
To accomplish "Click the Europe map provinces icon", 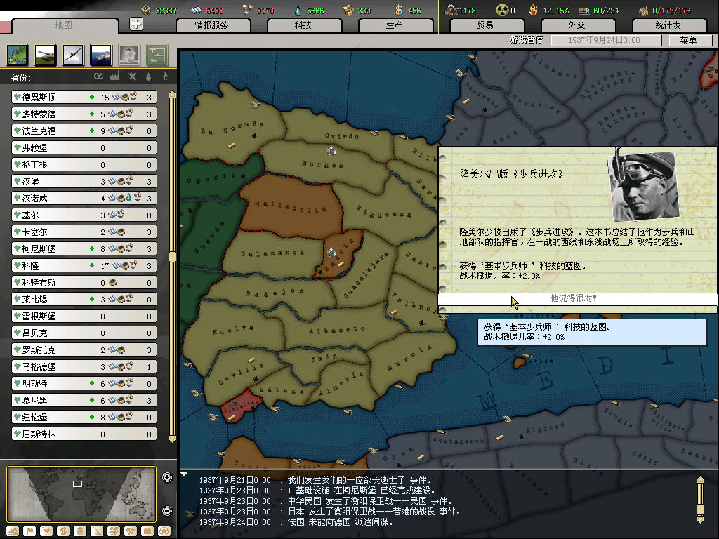I will pos(17,54).
